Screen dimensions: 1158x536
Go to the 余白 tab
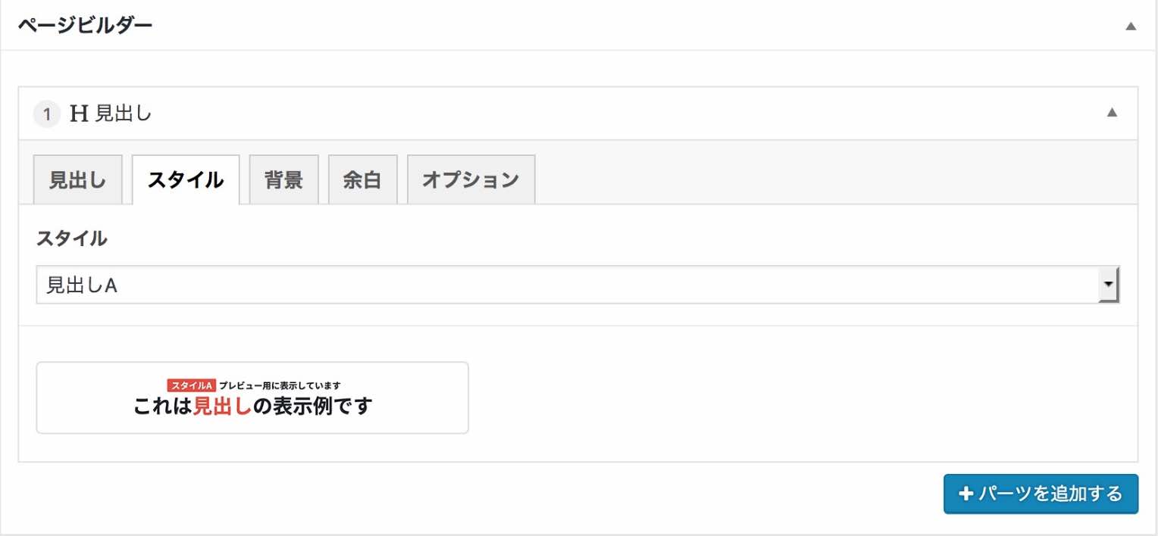pos(362,180)
